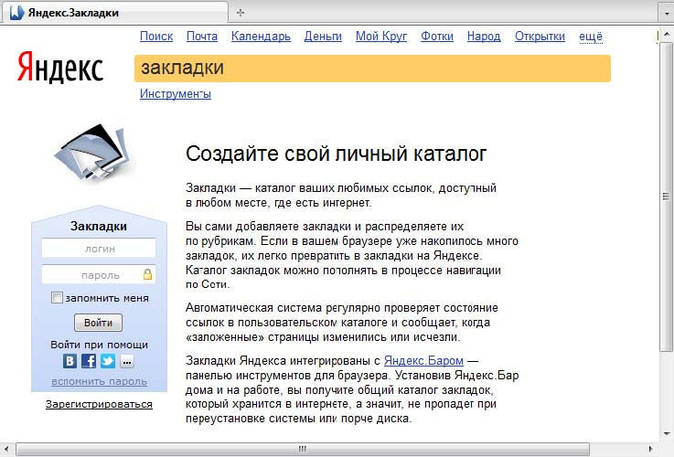Click the scroll up arrow

[x=667, y=34]
